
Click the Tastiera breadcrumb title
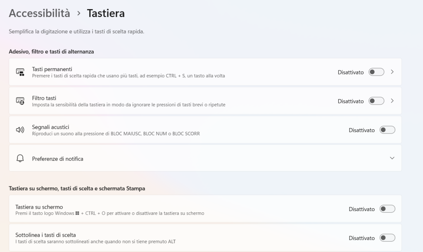tap(106, 13)
